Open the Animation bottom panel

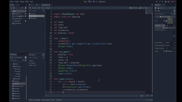pos(59,100)
